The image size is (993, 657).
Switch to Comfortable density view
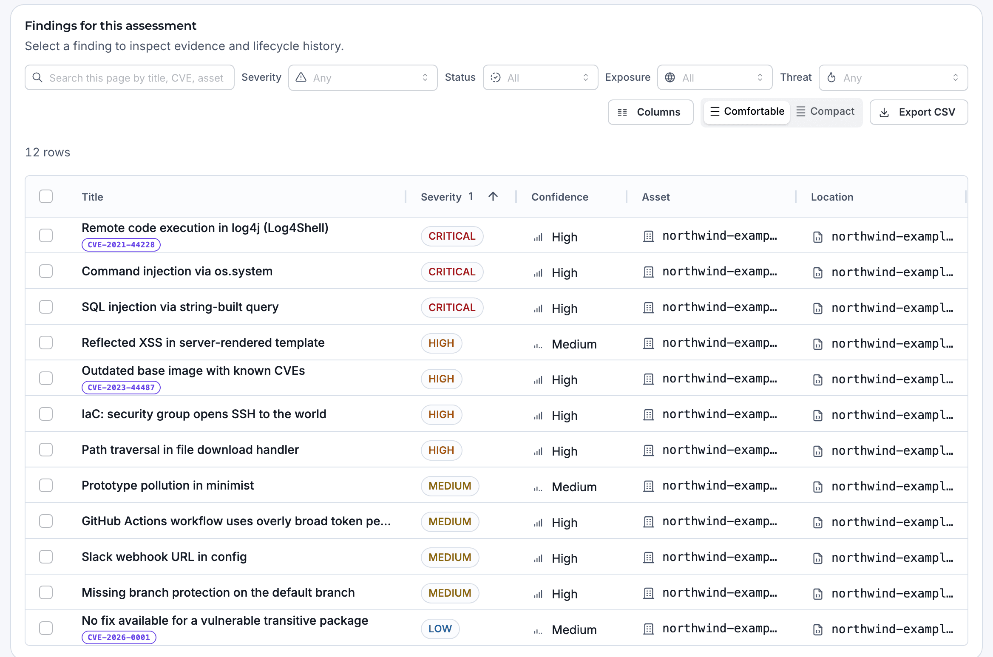(747, 112)
